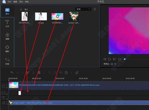Click the 201509131... file name
Viewport: 149px width, 110px height.
point(24,23)
